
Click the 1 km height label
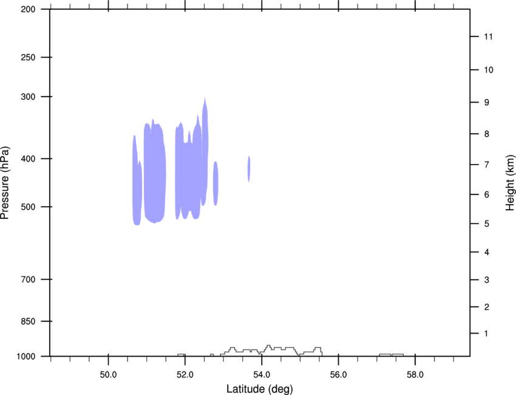click(x=486, y=334)
